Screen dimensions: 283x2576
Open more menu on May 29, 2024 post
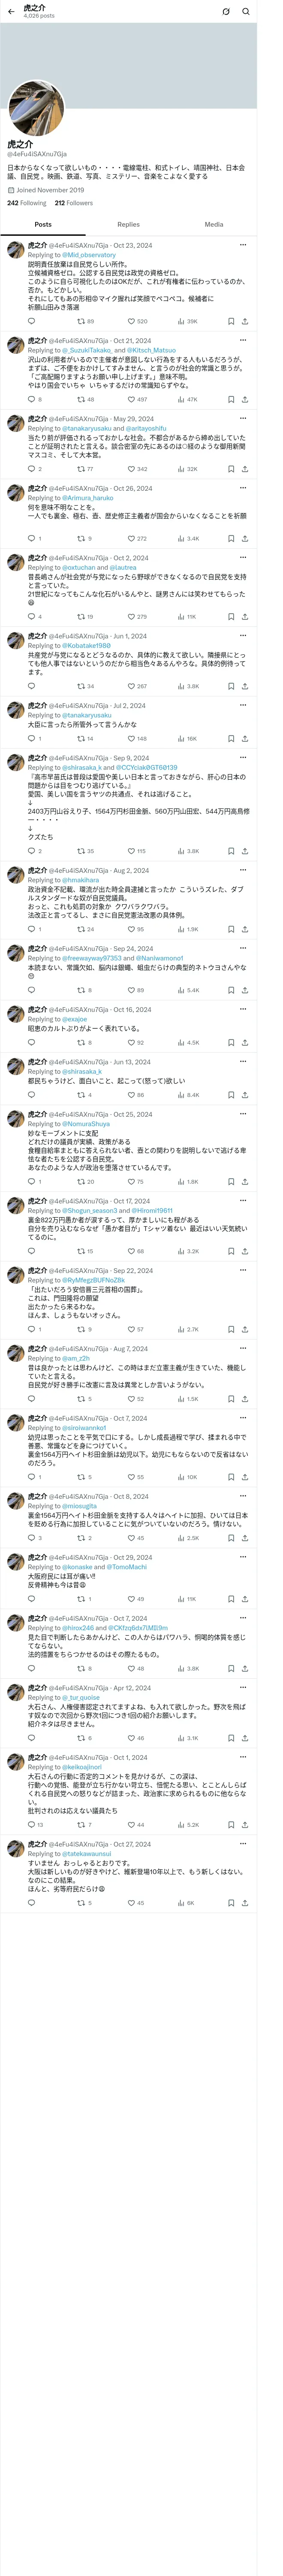[243, 419]
